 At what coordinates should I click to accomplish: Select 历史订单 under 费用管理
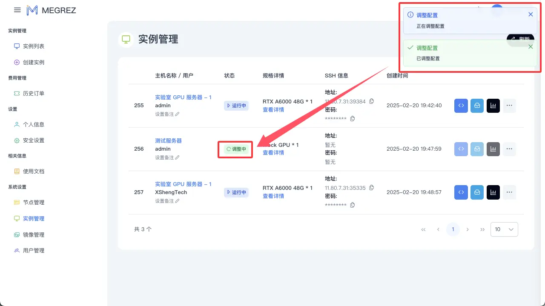[x=33, y=93]
